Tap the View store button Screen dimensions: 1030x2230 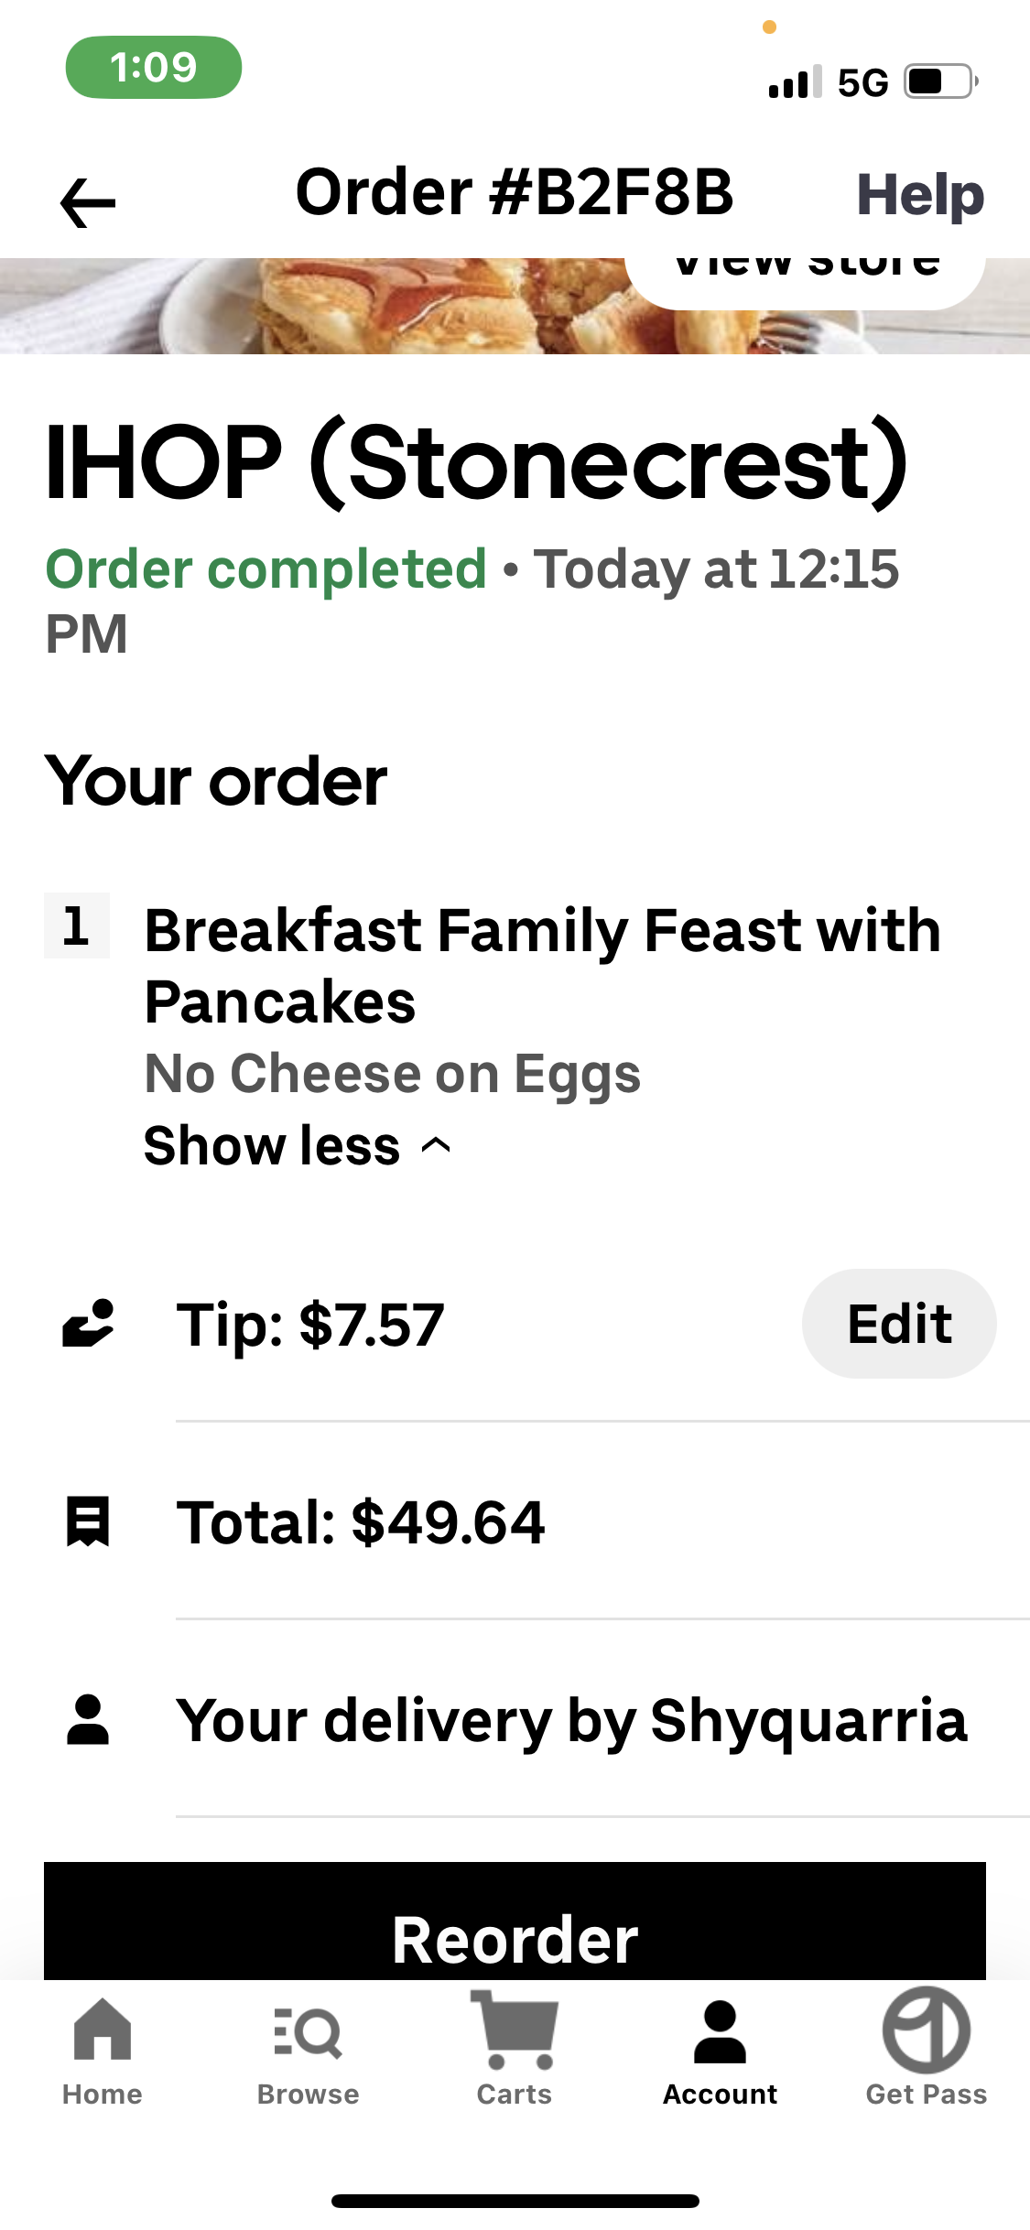pyautogui.click(x=804, y=277)
